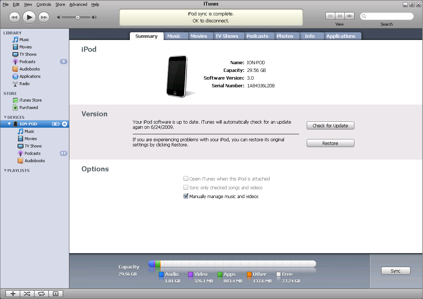Click the high-volume speaker icon

pos(94,18)
